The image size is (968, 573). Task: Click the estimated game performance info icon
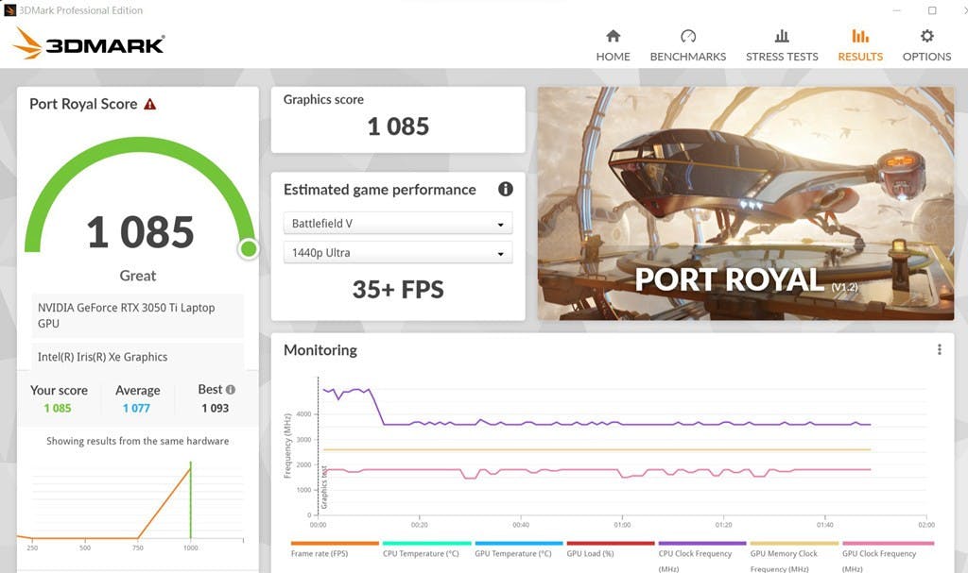(506, 189)
